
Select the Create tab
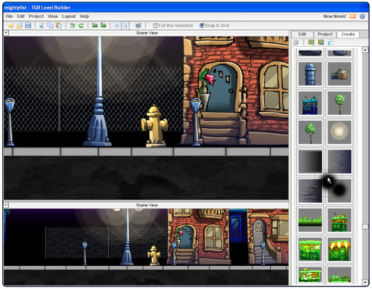pyautogui.click(x=348, y=34)
